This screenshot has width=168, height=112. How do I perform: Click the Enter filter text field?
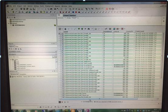click(30, 57)
